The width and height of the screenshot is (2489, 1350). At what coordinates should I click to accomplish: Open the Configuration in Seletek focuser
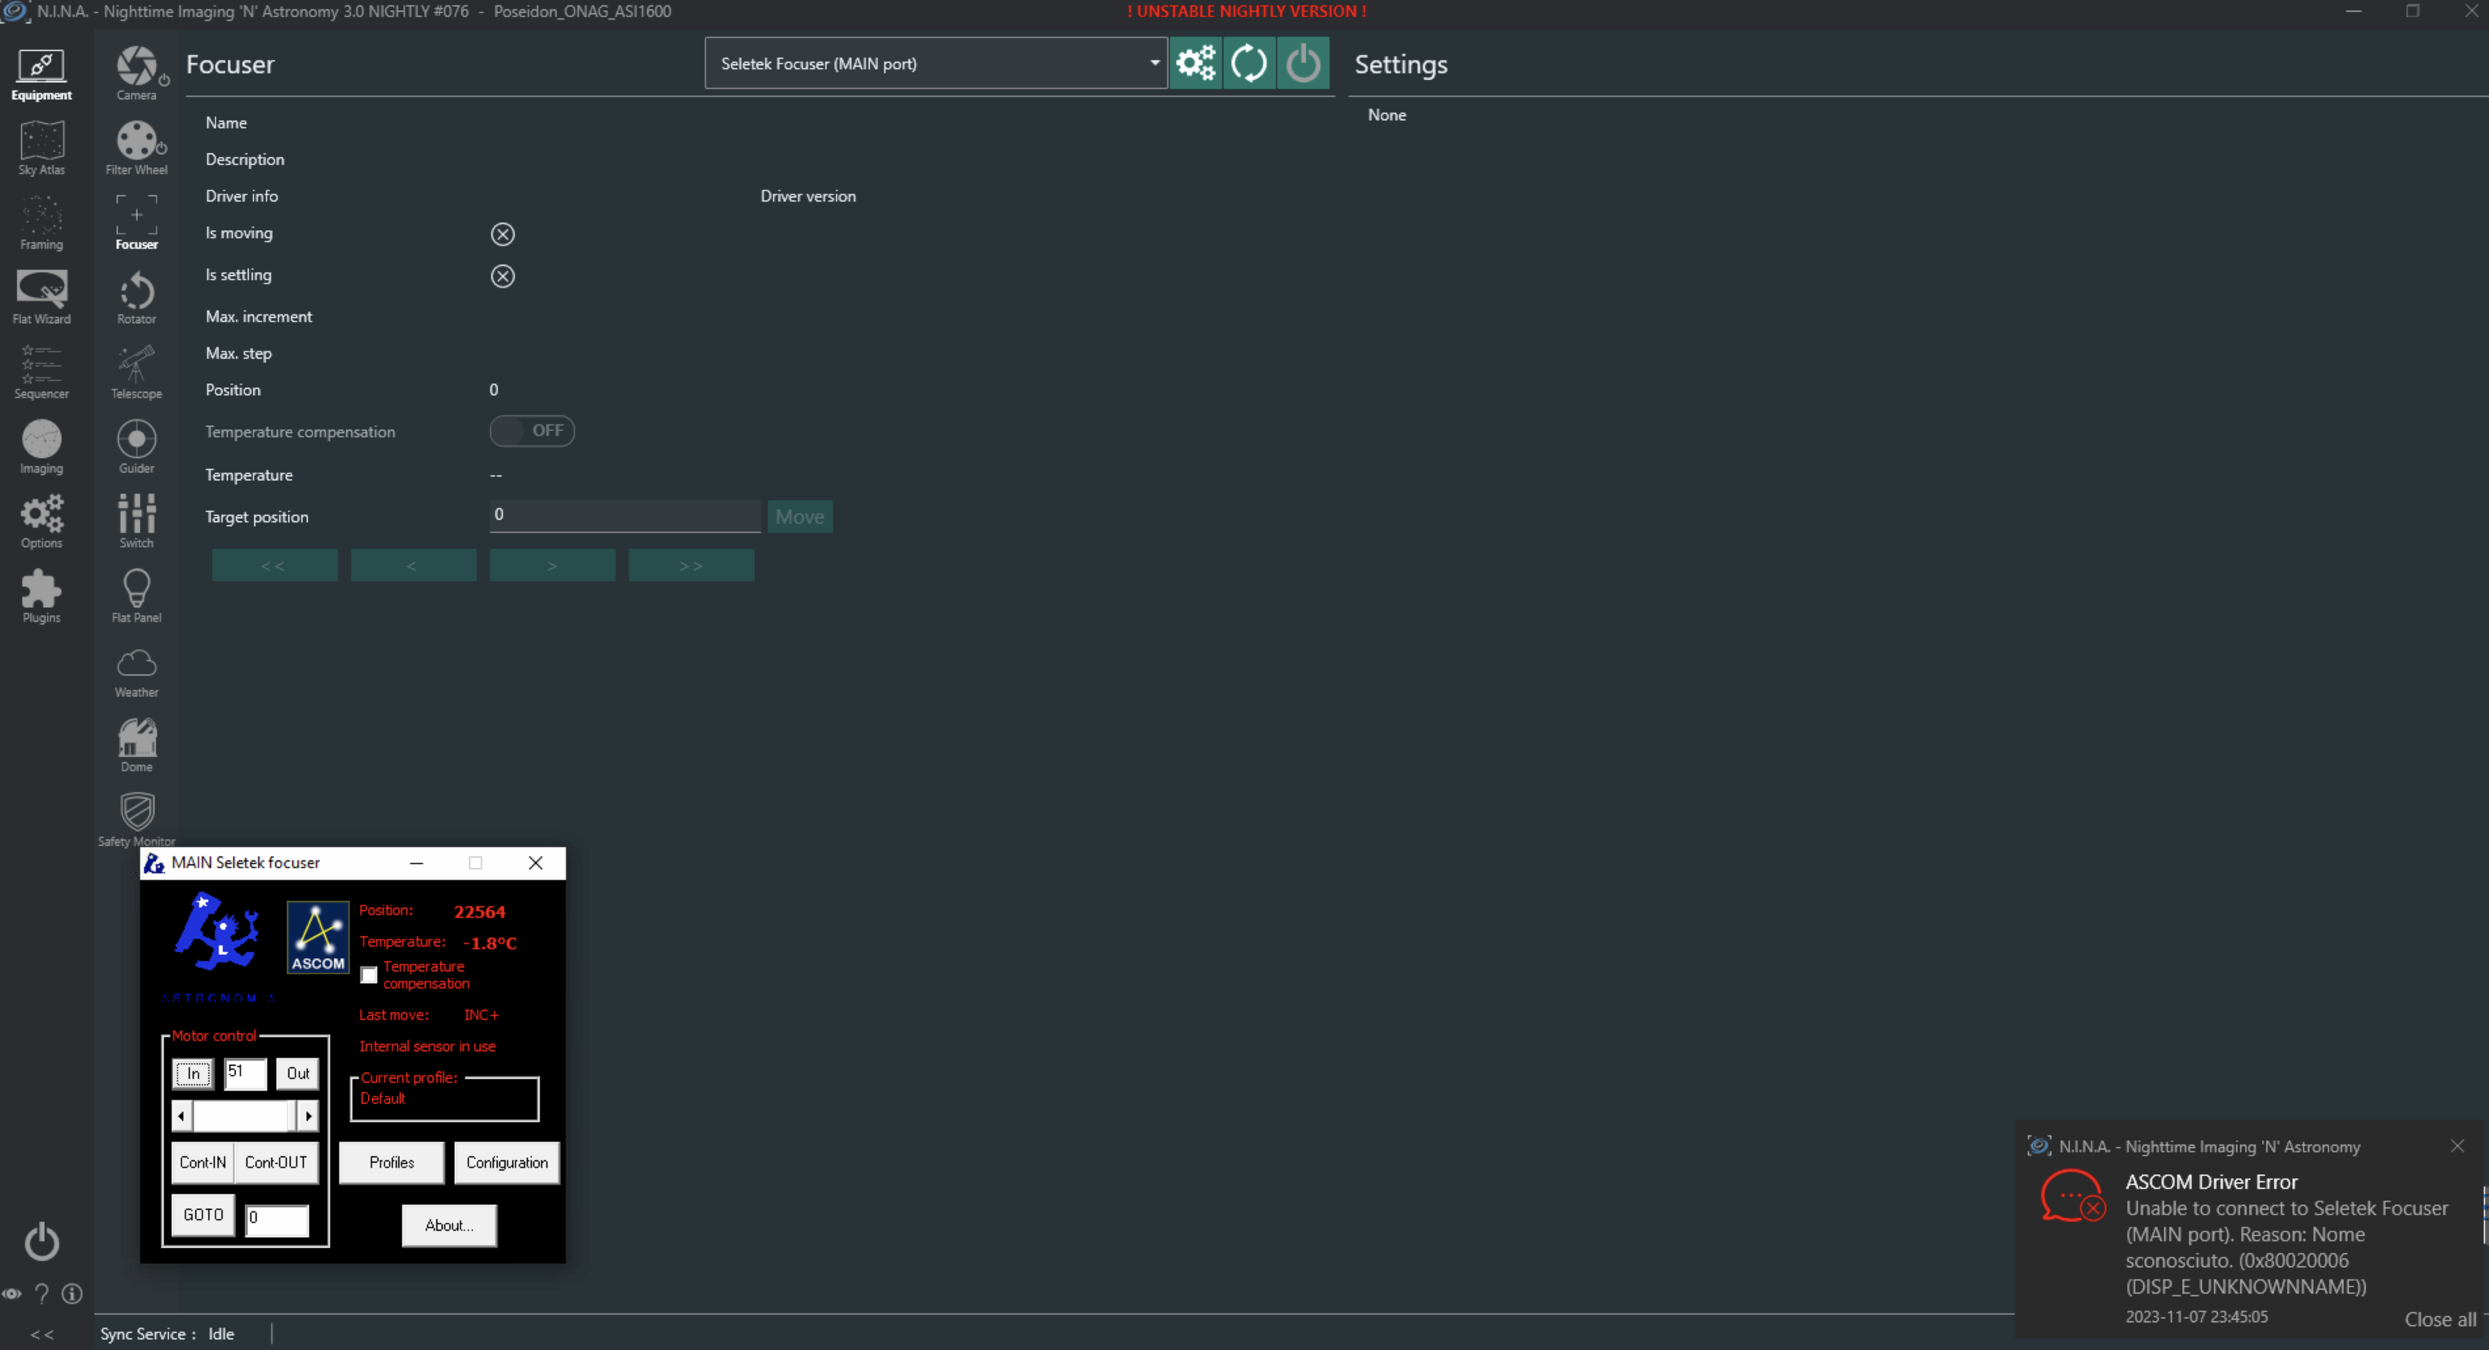click(x=507, y=1162)
